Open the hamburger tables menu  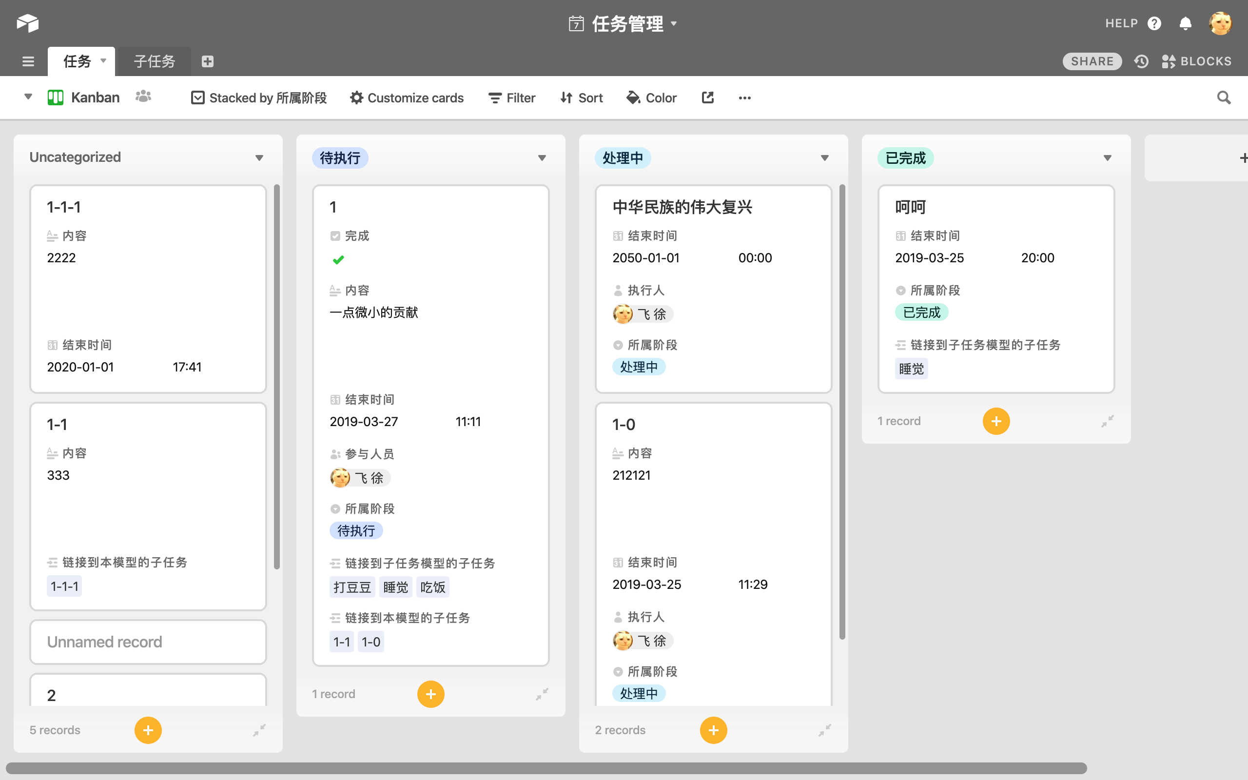tap(28, 61)
